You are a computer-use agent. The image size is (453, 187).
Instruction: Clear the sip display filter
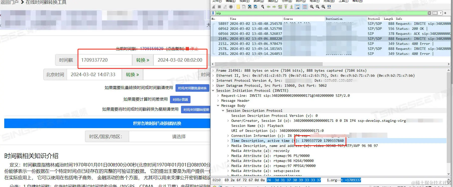point(429,13)
